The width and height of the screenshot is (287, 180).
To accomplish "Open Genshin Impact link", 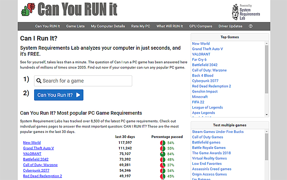I will click(205, 92).
